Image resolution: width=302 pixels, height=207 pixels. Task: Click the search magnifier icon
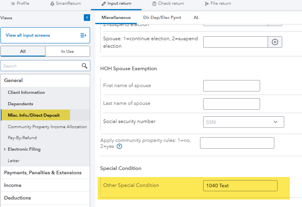[x=84, y=66]
